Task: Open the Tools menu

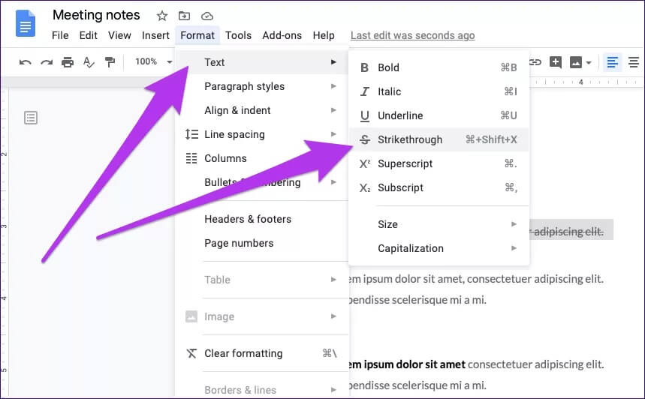Action: [238, 35]
